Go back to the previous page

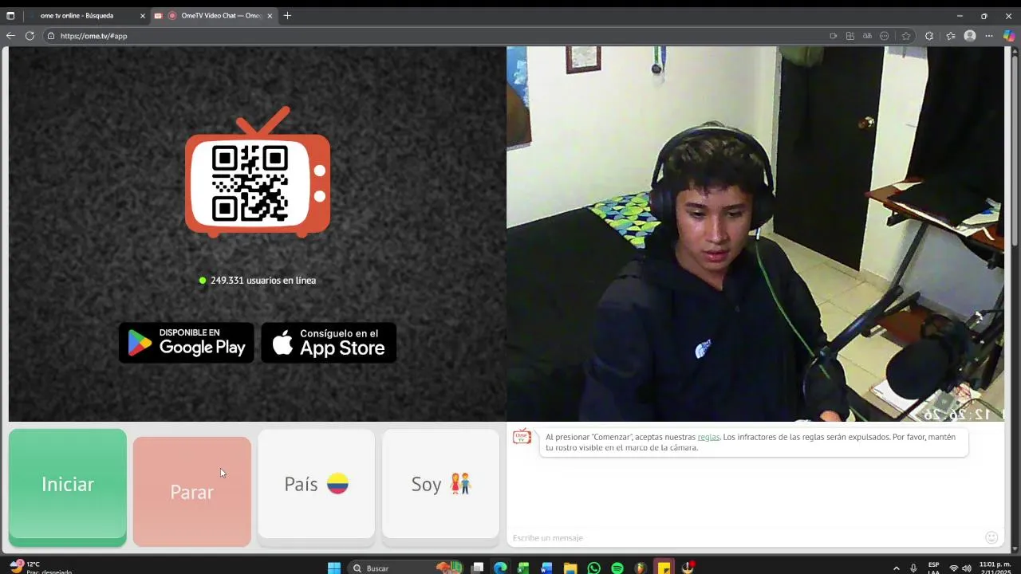tap(10, 36)
